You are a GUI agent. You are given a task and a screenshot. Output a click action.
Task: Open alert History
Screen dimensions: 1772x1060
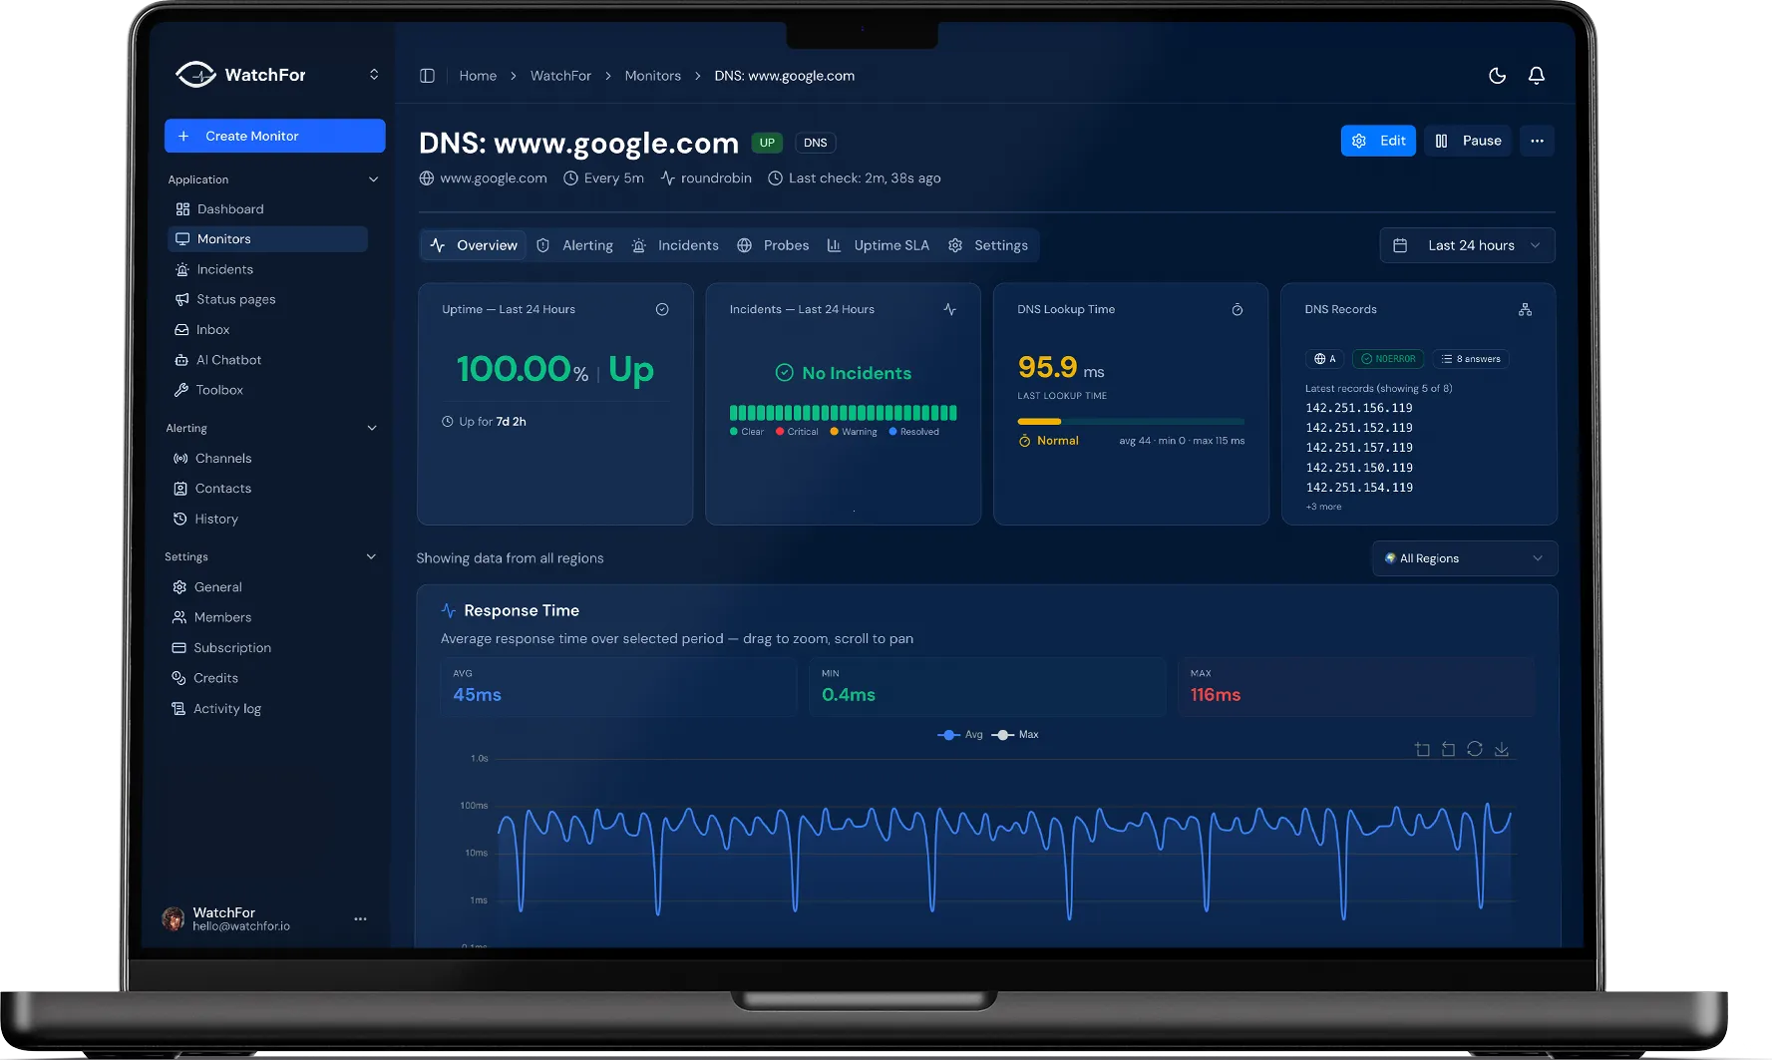(266, 519)
